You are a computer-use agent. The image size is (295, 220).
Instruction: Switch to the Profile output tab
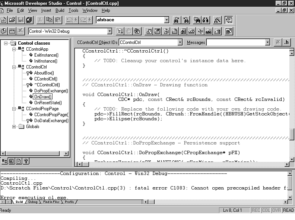click(x=69, y=202)
